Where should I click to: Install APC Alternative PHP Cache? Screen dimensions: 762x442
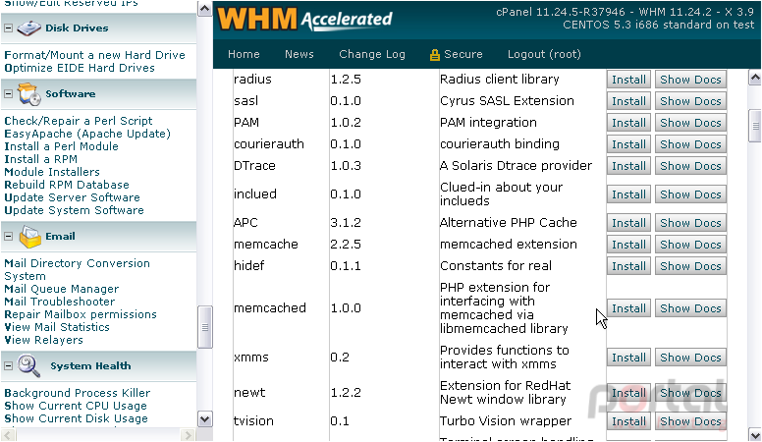[628, 223]
